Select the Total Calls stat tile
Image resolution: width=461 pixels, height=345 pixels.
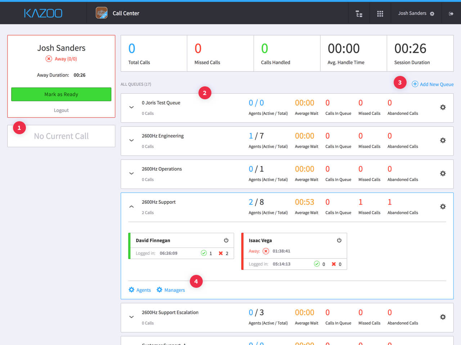[154, 53]
